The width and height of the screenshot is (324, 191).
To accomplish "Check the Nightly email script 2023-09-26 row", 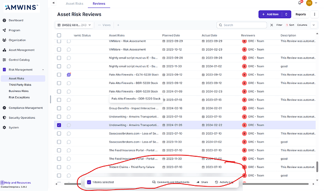I will point(59,58).
